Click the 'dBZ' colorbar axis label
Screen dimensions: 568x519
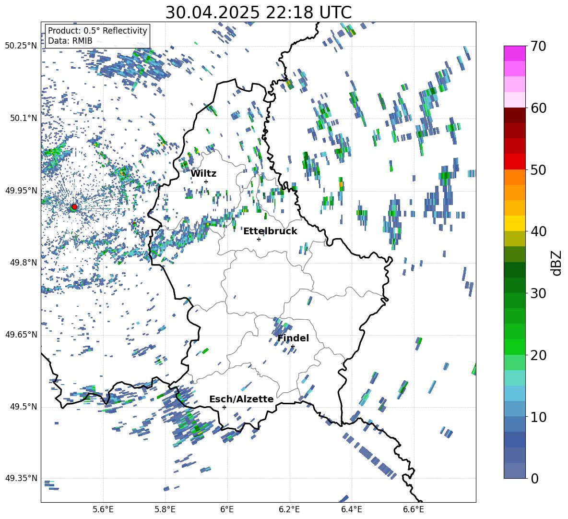[x=557, y=263]
